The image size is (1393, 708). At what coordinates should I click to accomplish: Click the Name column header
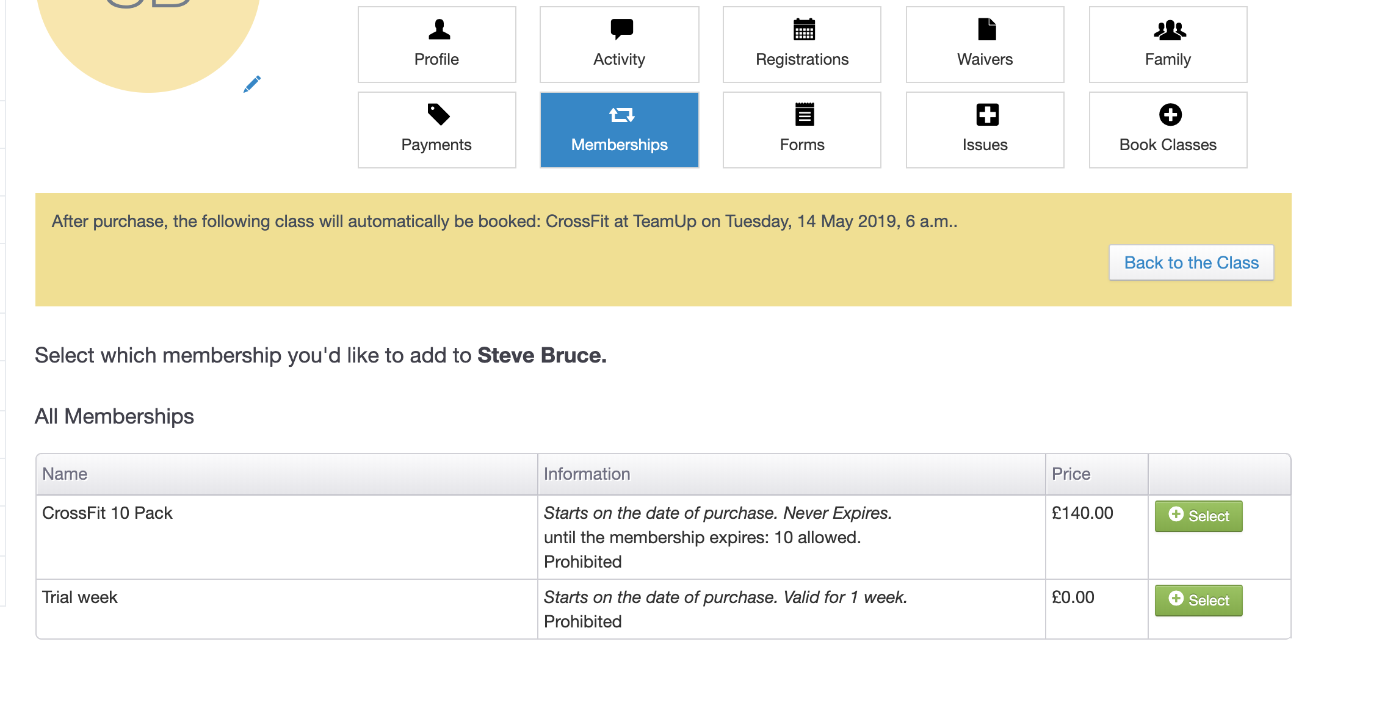pos(65,474)
